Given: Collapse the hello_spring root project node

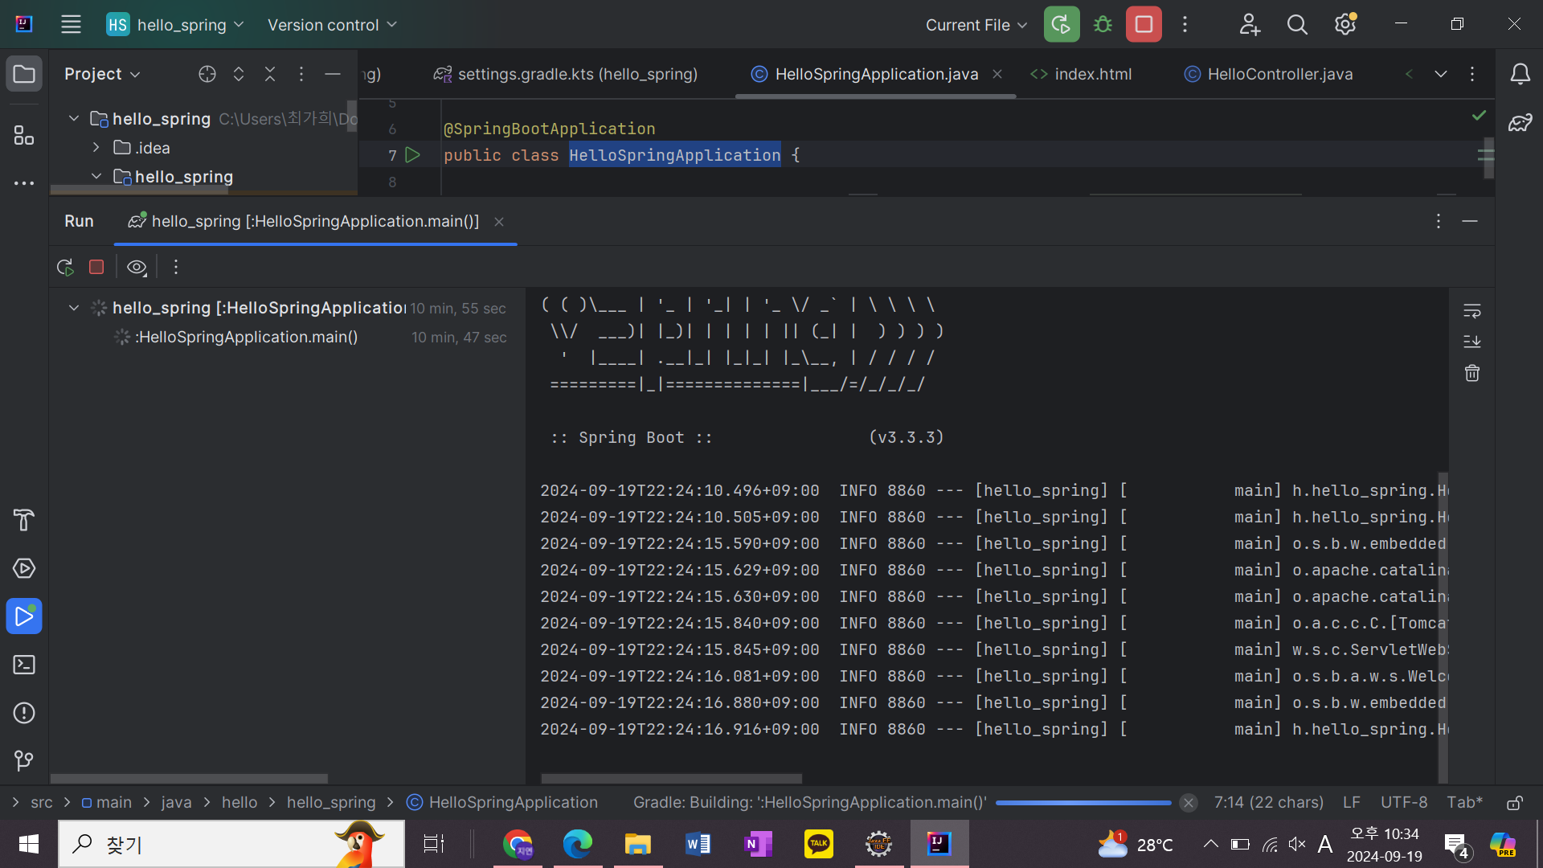Looking at the screenshot, I should [x=74, y=118].
